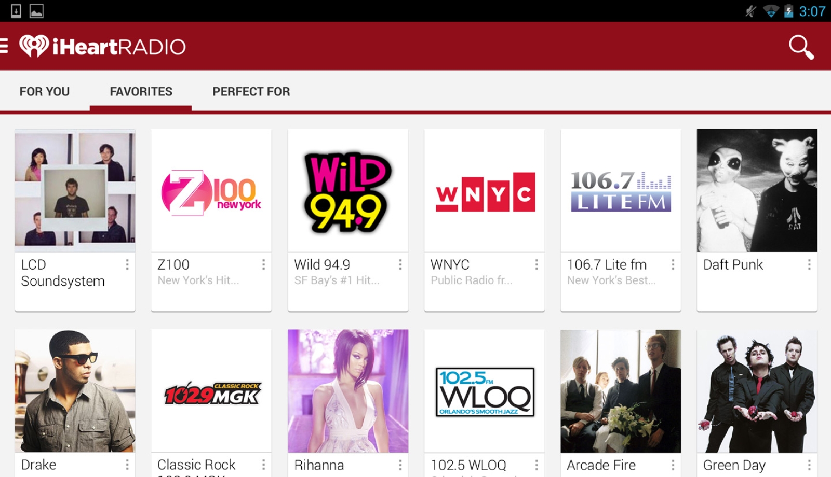Open overflow menu for 106.7 Lite fm
The image size is (831, 477).
673,265
